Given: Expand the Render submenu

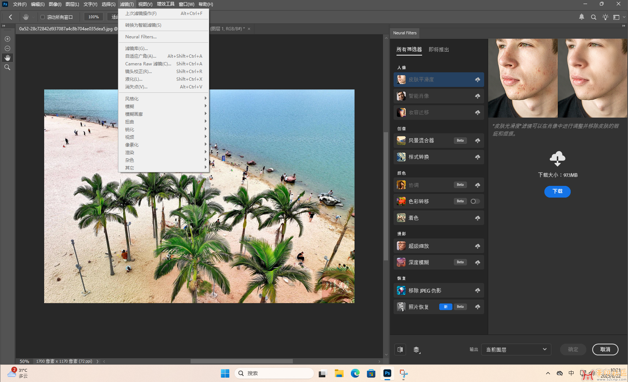Looking at the screenshot, I should pos(163,152).
